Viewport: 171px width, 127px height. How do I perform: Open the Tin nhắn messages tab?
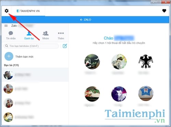(11, 36)
